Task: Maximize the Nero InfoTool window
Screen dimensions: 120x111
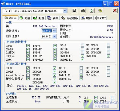Action: (111, 4)
